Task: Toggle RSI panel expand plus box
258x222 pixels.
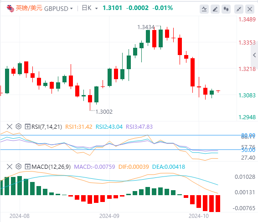Action: [27, 126]
